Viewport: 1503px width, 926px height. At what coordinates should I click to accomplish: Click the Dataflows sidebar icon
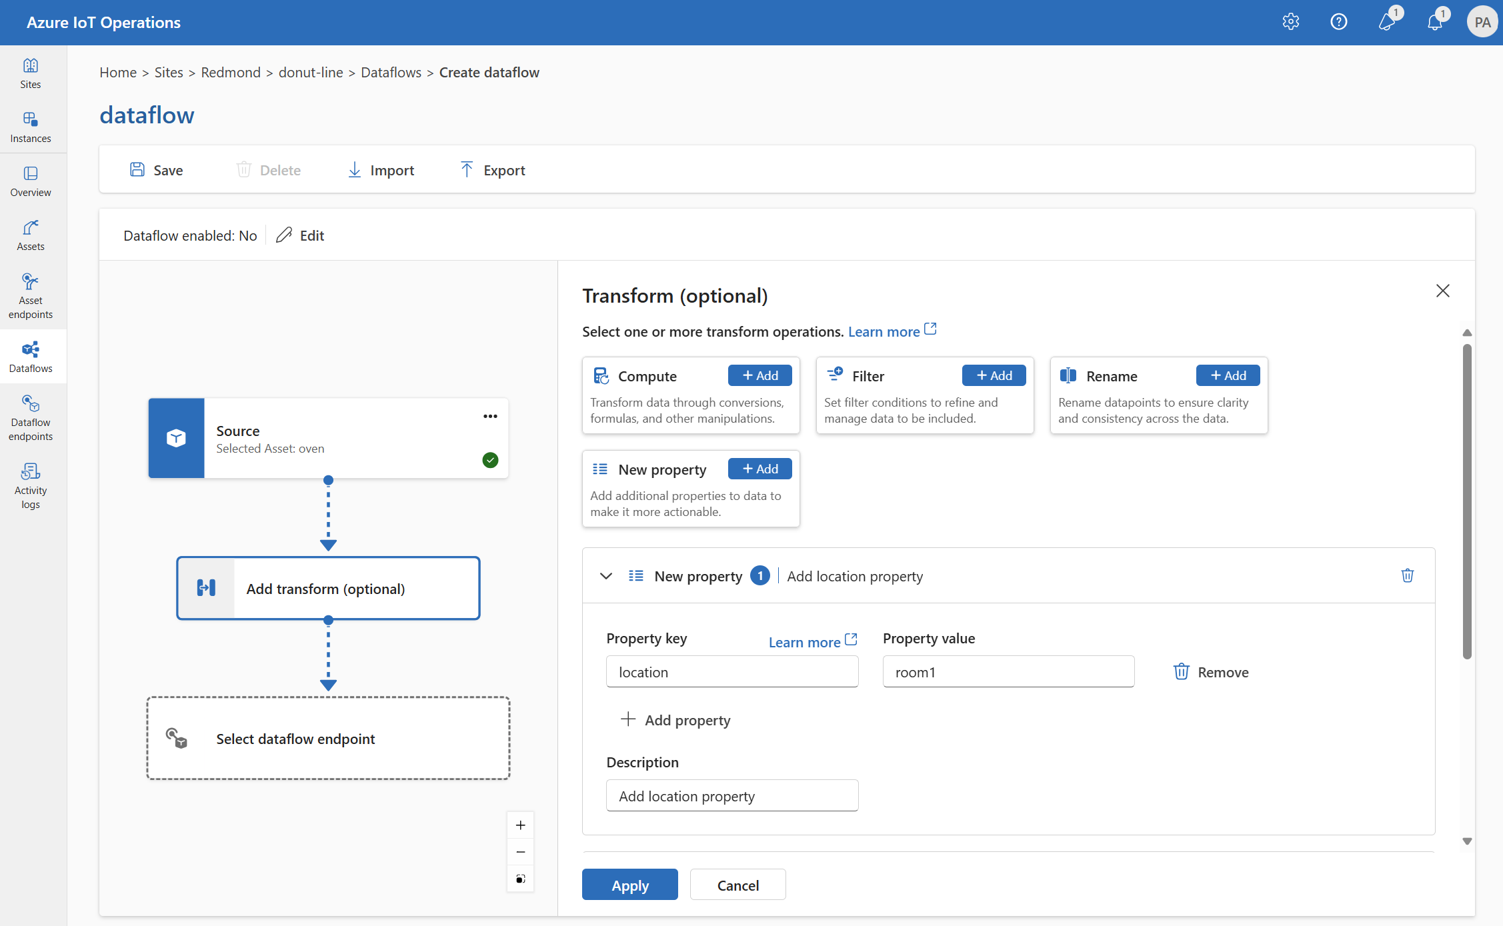(31, 350)
